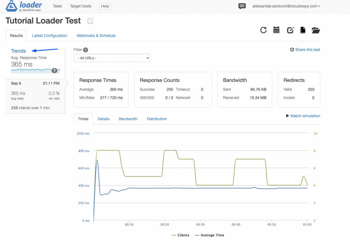Click the edit test icon in toolbar
Screen dimensions: 350x246
click(290, 30)
